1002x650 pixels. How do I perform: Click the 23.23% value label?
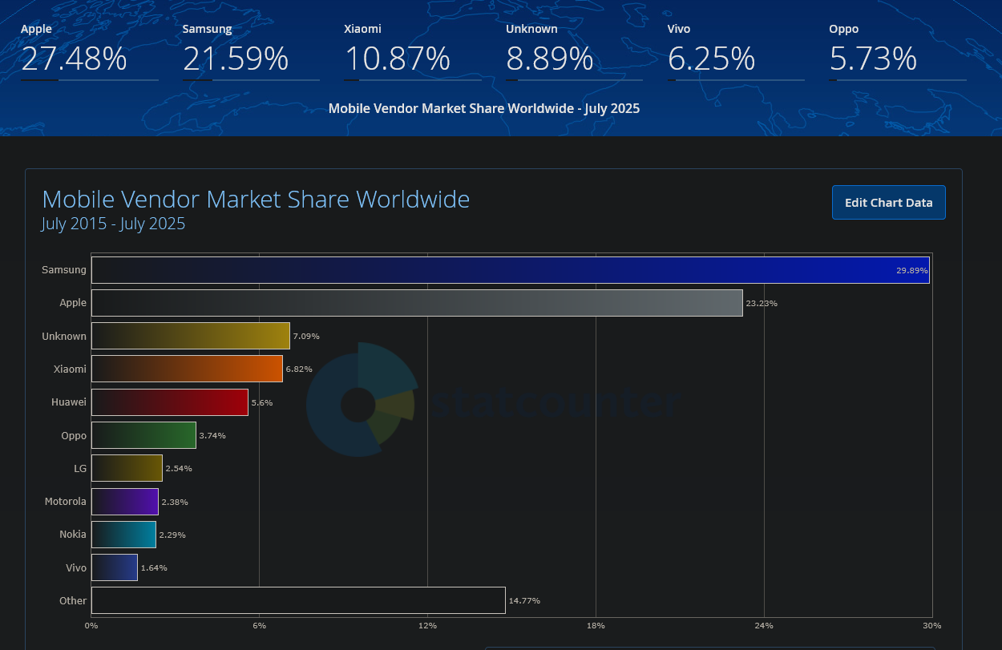tap(762, 304)
